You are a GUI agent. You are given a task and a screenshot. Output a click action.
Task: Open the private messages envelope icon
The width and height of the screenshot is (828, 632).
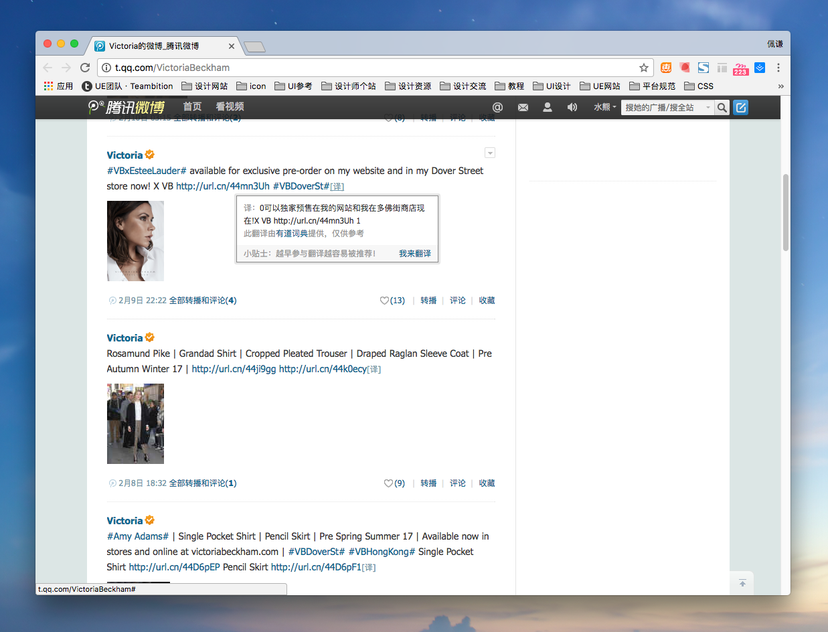tap(523, 107)
